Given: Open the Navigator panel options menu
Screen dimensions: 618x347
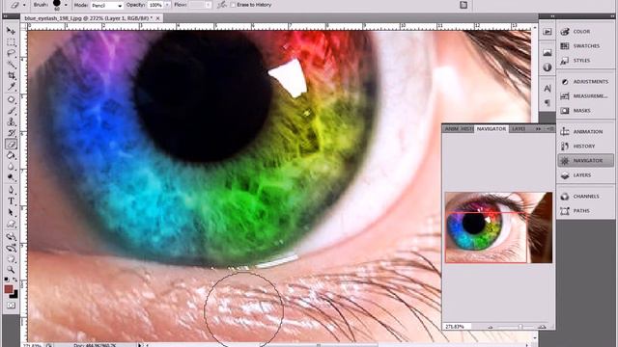Looking at the screenshot, I should pos(550,128).
